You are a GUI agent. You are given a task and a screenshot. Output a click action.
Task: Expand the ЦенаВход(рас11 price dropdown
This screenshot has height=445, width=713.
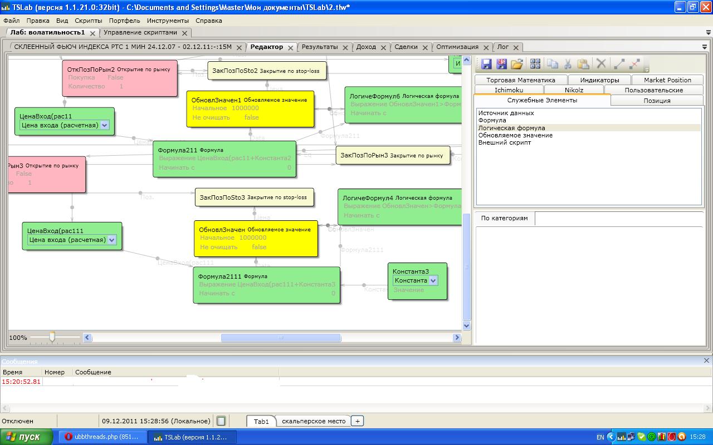tap(104, 125)
